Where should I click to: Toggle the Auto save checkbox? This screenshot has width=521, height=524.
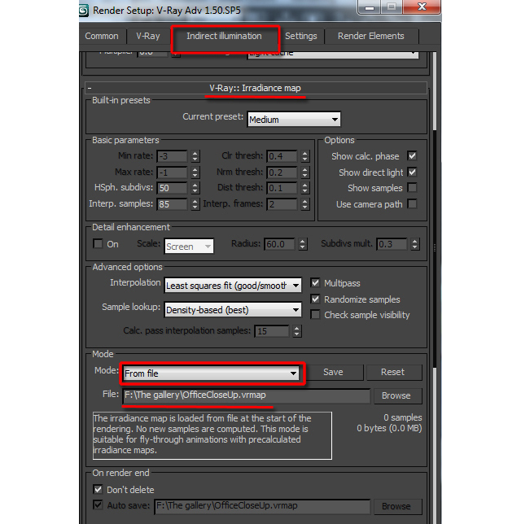pyautogui.click(x=98, y=504)
